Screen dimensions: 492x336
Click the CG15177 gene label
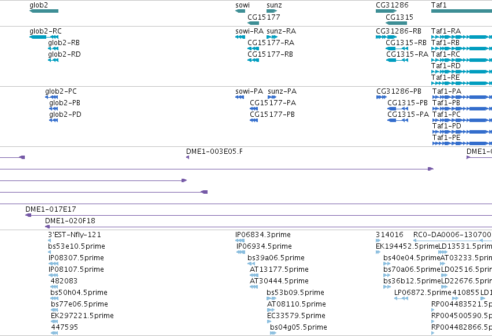[264, 17]
